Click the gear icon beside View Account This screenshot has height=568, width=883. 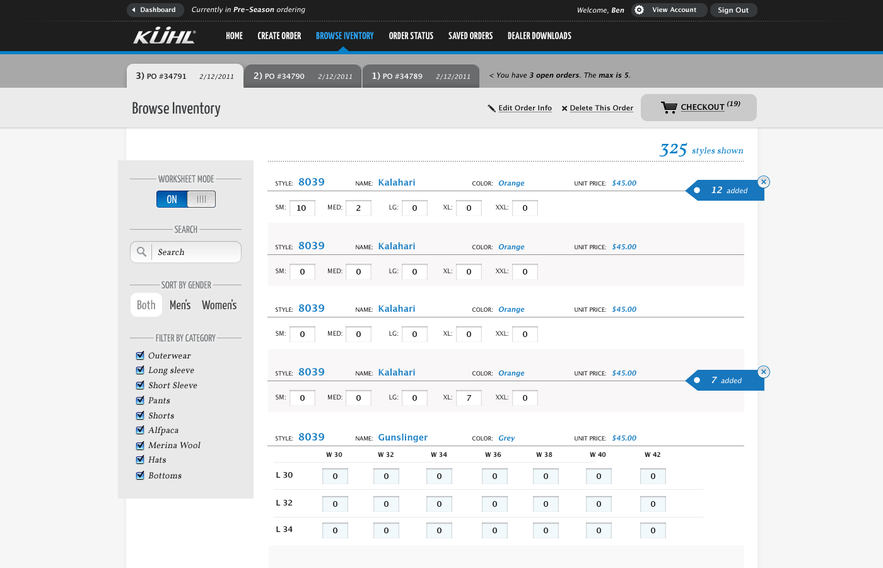(x=639, y=10)
